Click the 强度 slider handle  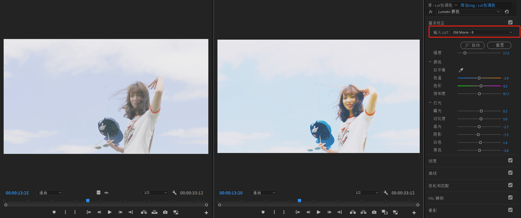(465, 53)
